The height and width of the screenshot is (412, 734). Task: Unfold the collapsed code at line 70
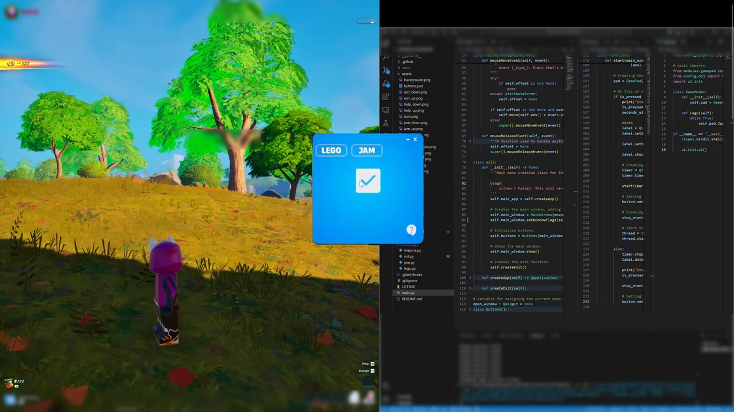(x=469, y=141)
